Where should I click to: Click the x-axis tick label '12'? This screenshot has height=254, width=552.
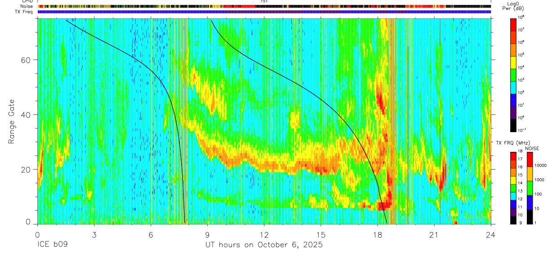pos(264,235)
